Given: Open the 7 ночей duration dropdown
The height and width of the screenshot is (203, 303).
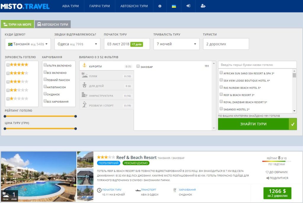Looking at the screenshot, I should tap(176, 44).
